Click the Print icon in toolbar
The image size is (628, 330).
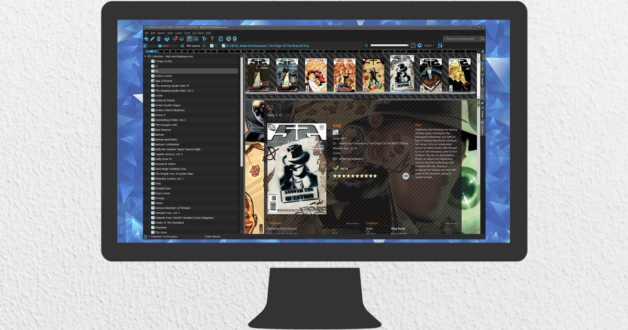tap(167, 39)
